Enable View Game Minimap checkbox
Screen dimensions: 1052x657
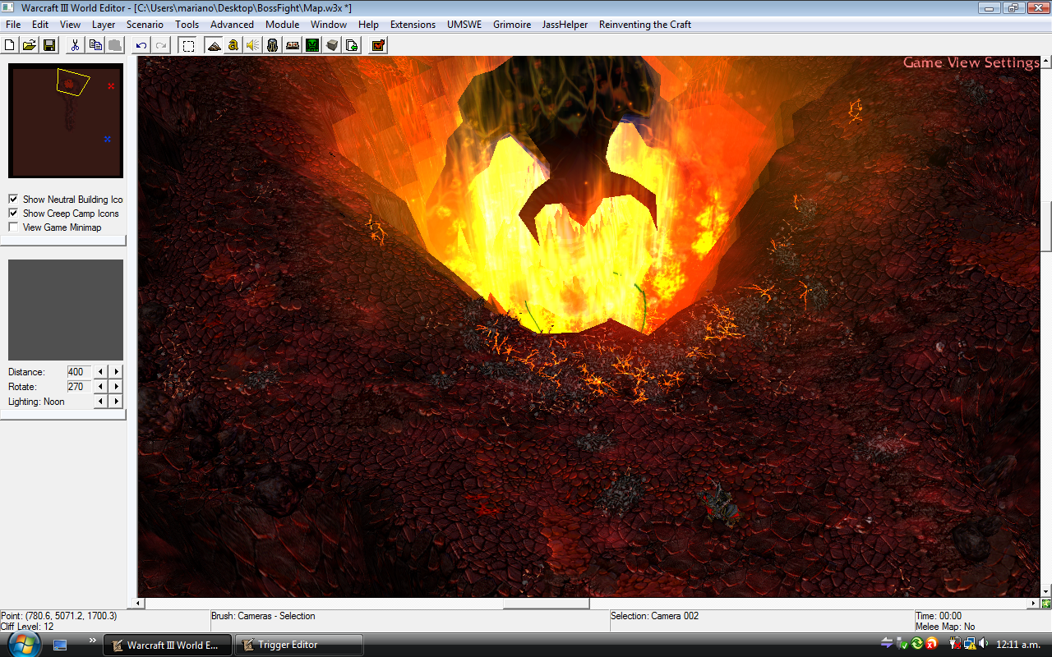[13, 227]
